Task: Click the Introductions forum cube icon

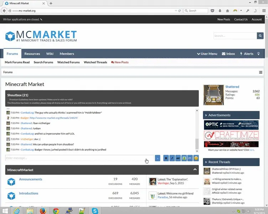Action: pyautogui.click(x=11, y=196)
